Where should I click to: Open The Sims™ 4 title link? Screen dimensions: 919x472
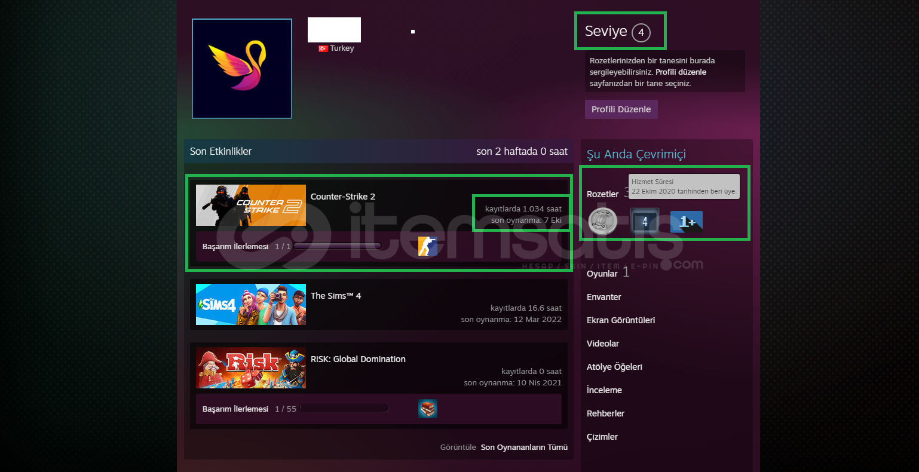[x=336, y=296]
